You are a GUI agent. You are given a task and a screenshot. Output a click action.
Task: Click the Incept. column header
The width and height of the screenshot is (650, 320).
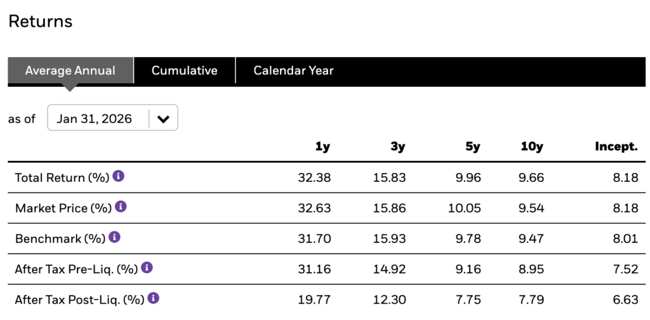[x=616, y=147]
